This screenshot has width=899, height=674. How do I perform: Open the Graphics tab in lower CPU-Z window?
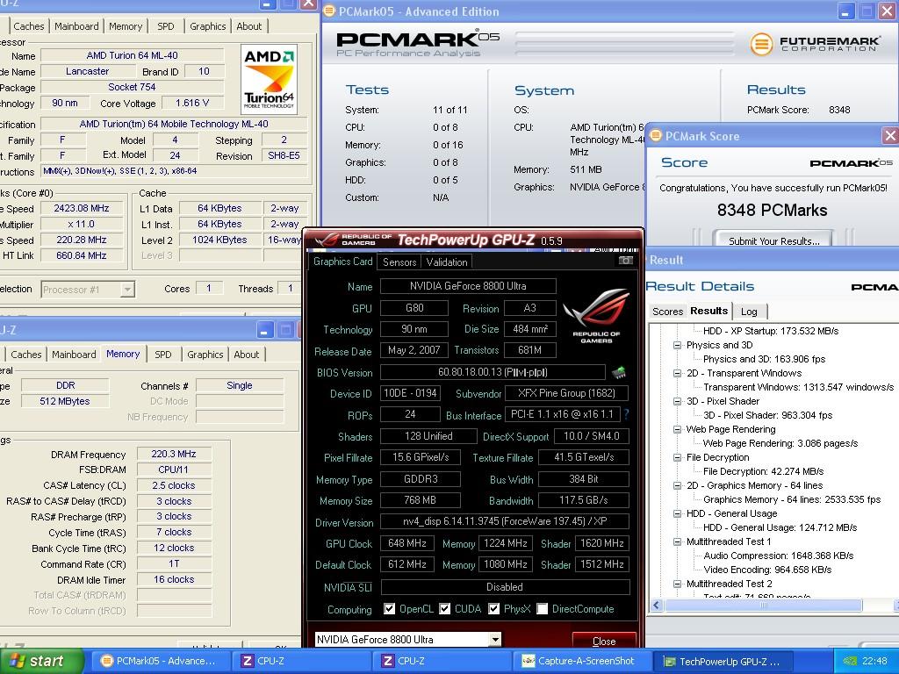click(x=205, y=355)
